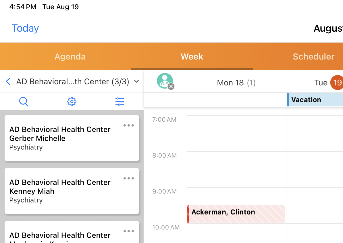Switch to the Scheduler tab
Image resolution: width=343 pixels, height=243 pixels.
pos(313,57)
